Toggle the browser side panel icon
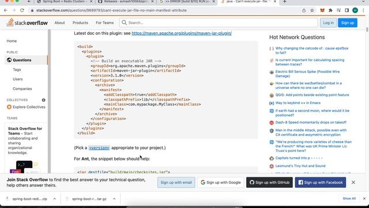Screen dimensions: 369x208 (x=347, y=10)
